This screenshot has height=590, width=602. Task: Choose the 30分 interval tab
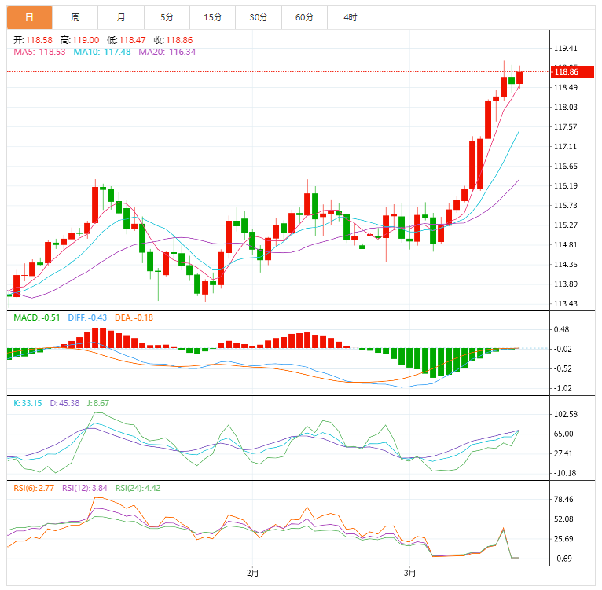click(258, 16)
